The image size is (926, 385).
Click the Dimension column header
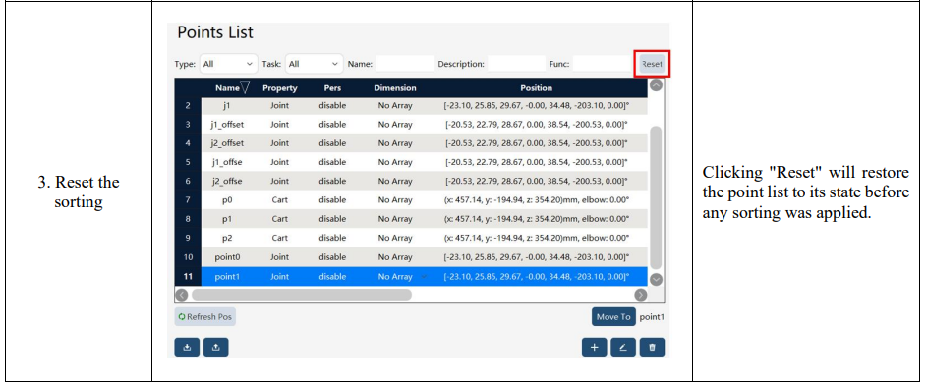click(395, 87)
